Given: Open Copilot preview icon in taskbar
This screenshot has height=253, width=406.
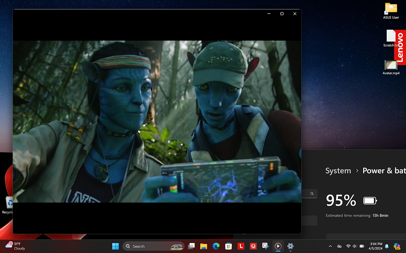Looking at the screenshot, I should click(x=397, y=246).
